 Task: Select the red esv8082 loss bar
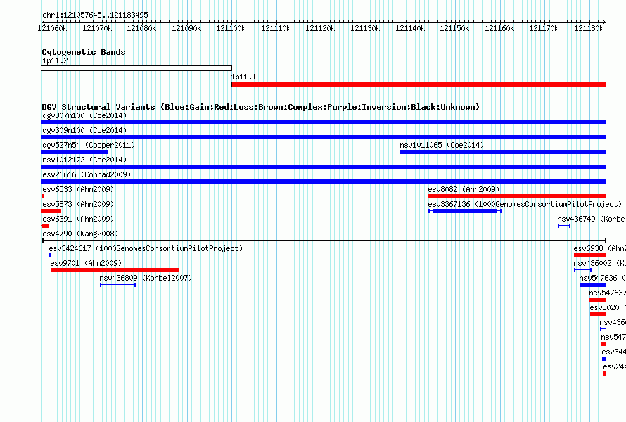click(x=517, y=196)
